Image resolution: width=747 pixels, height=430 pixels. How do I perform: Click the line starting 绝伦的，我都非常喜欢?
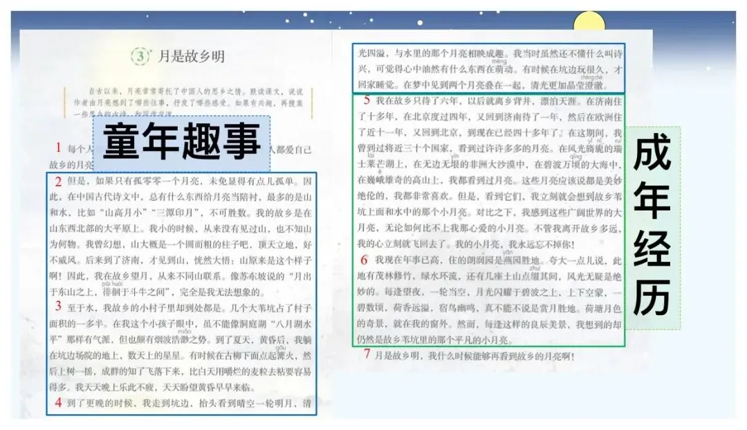click(490, 196)
